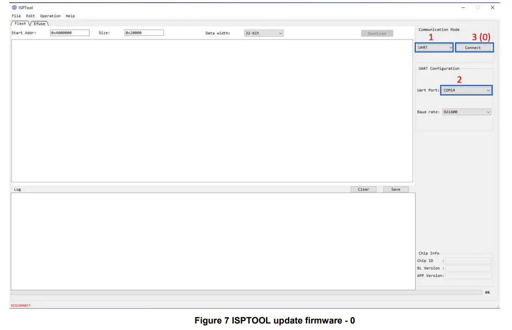Image resolution: width=512 pixels, height=330 pixels.
Task: Switch to the Efuse tab
Action: click(x=39, y=24)
